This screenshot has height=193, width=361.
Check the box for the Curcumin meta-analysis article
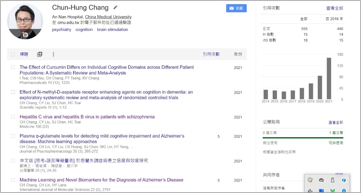13,67
